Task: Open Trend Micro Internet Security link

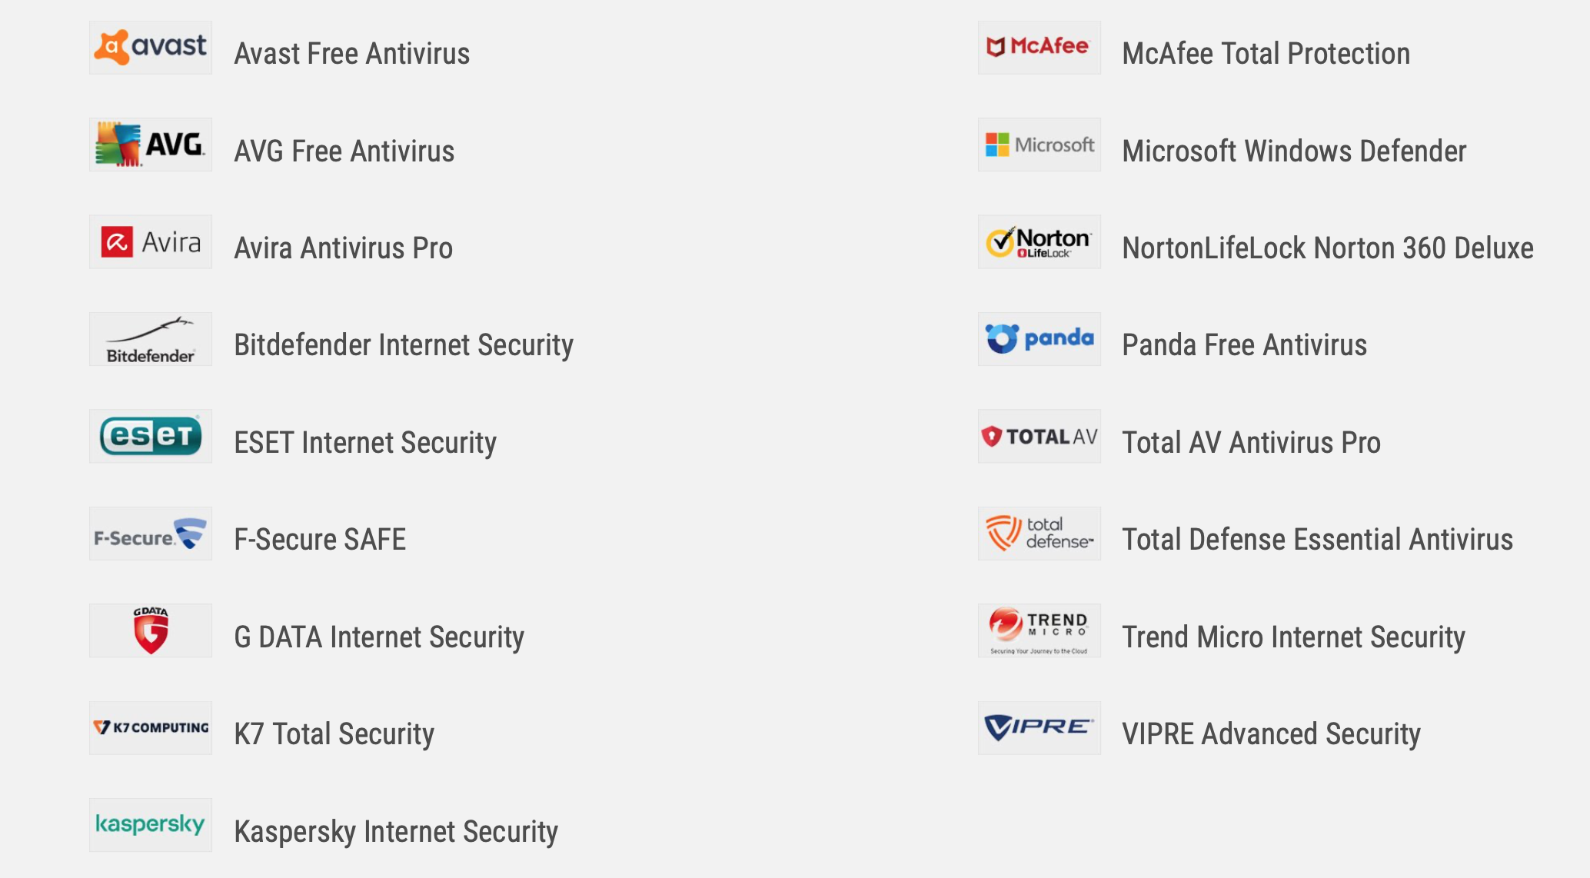Action: [x=1293, y=637]
